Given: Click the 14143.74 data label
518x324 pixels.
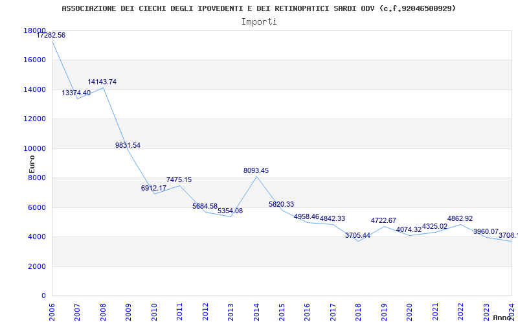Looking at the screenshot, I should (102, 82).
